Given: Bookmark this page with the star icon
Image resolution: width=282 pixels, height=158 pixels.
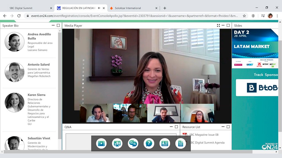Looking at the screenshot, I should (244, 16).
